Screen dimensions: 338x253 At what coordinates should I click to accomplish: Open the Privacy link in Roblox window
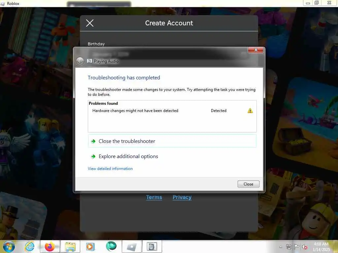point(182,197)
